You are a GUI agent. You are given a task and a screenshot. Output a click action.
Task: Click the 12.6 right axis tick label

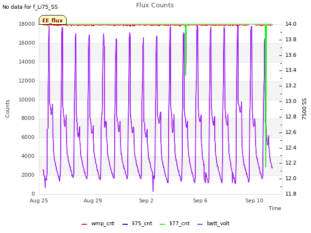coord(291,132)
